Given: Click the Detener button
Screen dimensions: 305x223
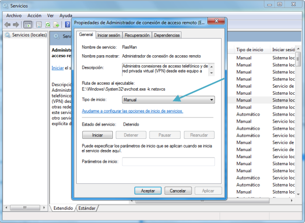Looking at the screenshot, I should [x=131, y=135].
